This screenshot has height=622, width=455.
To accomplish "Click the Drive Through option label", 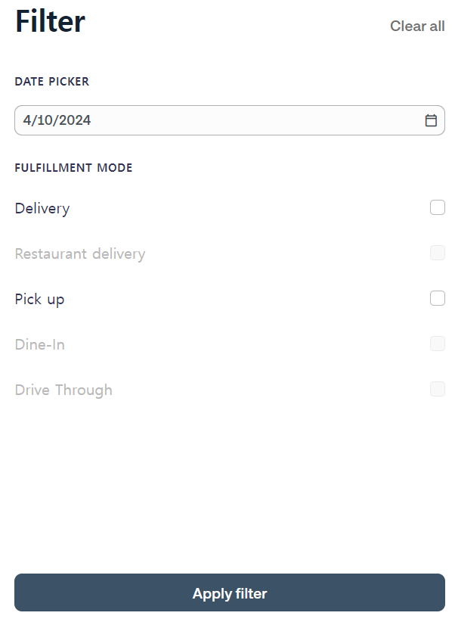I will pos(63,390).
